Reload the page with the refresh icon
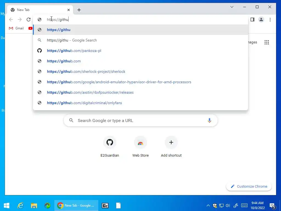The image size is (281, 211). tap(29, 20)
